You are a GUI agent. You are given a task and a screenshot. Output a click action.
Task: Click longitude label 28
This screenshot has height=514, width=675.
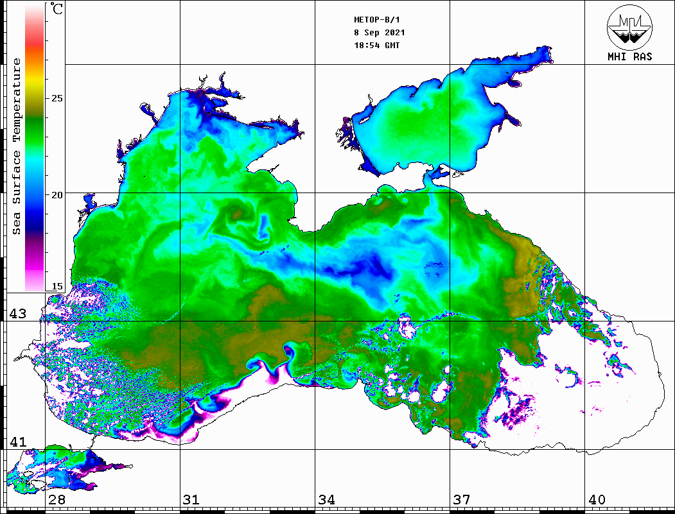click(57, 499)
